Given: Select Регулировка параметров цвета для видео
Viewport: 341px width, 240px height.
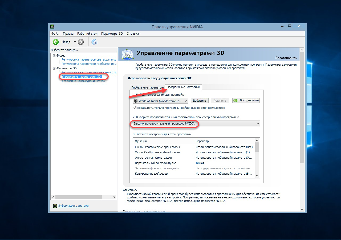Looking at the screenshot, I should coord(89,60).
